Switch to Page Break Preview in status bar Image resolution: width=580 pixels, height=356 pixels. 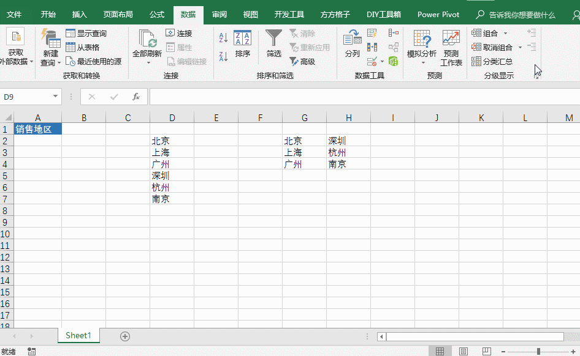486,351
